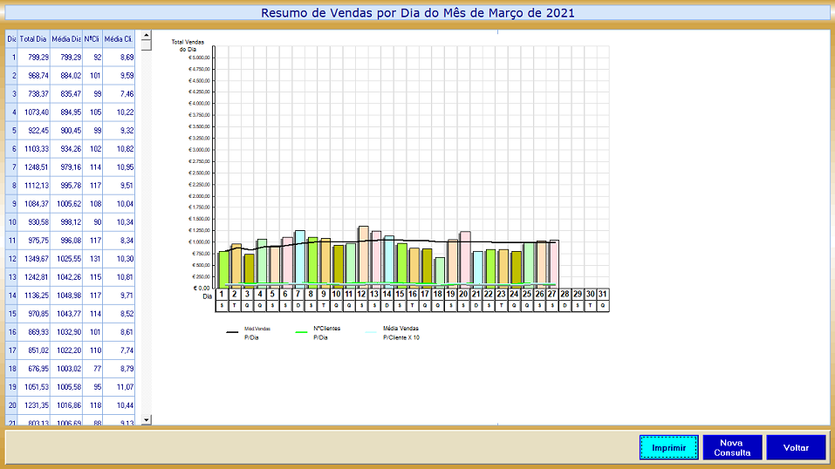The width and height of the screenshot is (835, 469).
Task: Click the Imprimir button
Action: [x=669, y=447]
